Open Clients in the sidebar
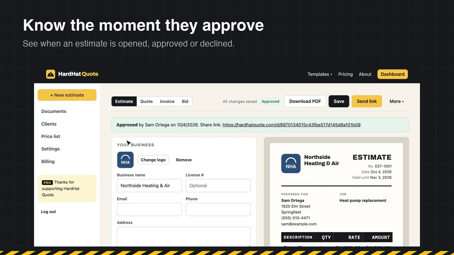The image size is (454, 255). [x=49, y=124]
